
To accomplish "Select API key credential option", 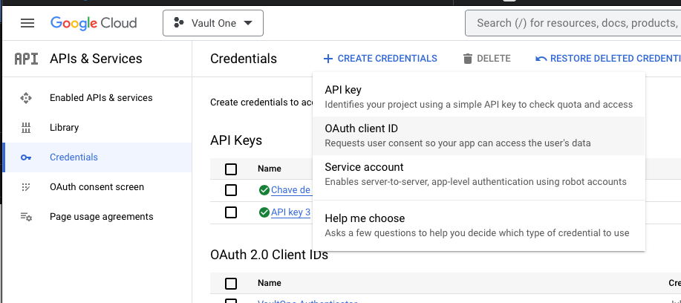I will coord(343,90).
